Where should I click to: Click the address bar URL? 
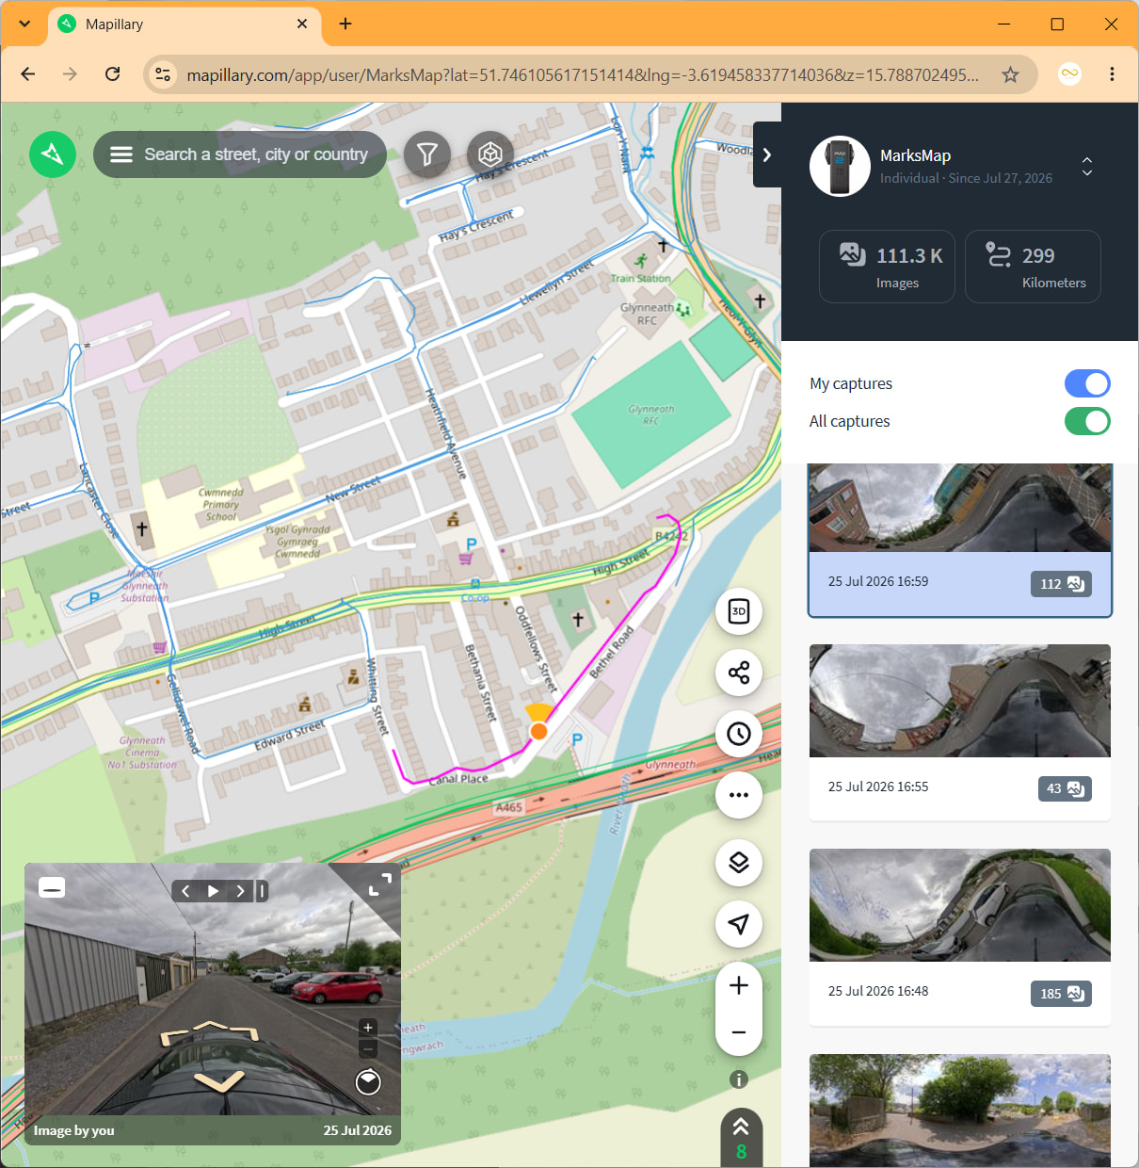[583, 74]
